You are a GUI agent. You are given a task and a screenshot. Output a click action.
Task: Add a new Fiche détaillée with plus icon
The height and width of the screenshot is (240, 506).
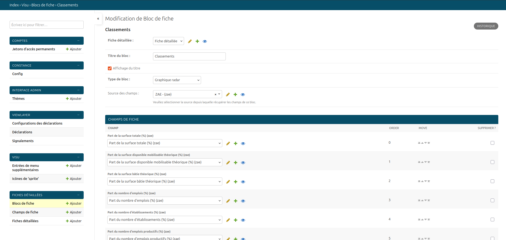click(197, 41)
